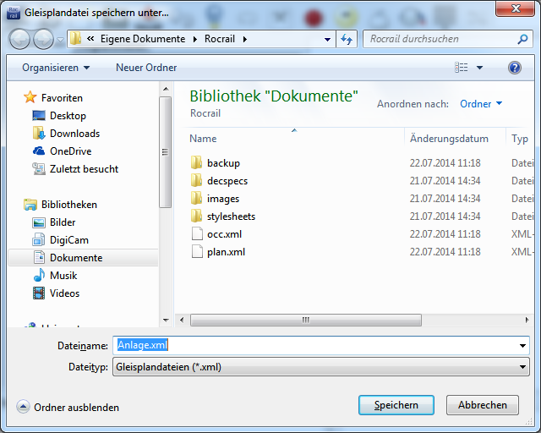Screen dimensions: 541x433
Task: Click the OneDrive icon in Favoriten
Action: (x=39, y=151)
